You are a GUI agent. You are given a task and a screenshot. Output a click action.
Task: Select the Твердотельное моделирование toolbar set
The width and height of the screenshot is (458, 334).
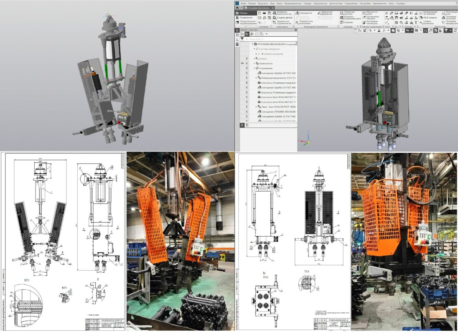246,22
